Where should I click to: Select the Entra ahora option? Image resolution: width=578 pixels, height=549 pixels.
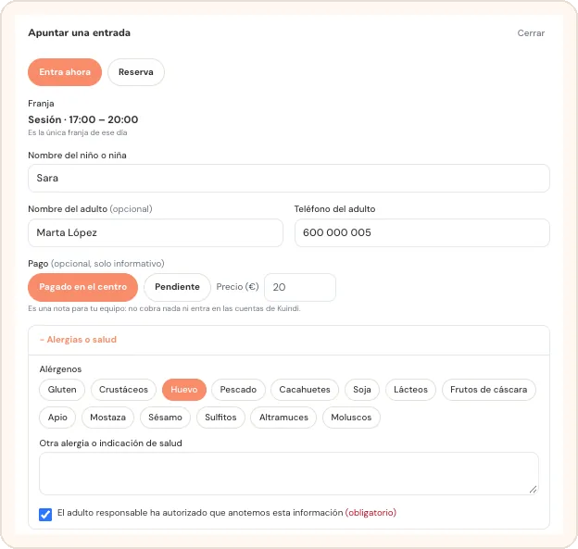(65, 72)
